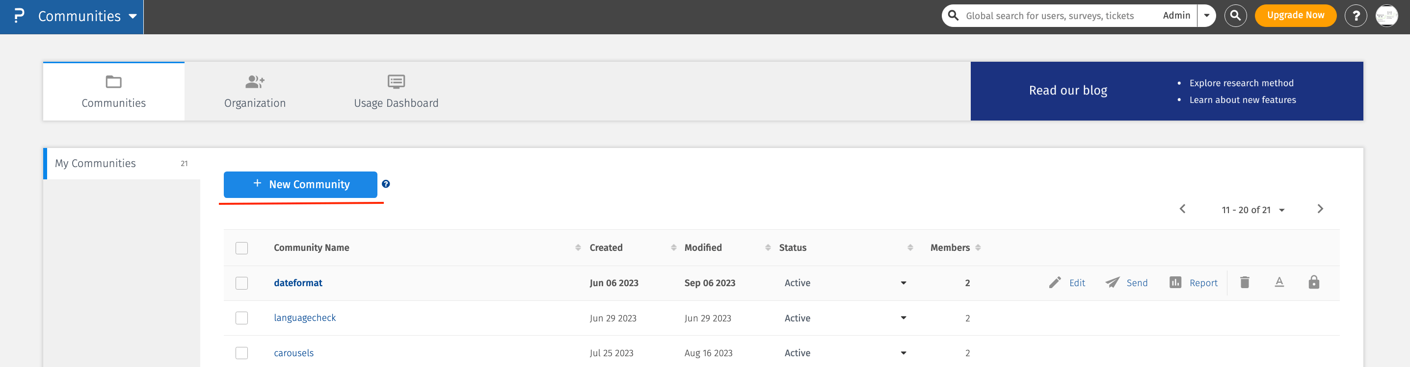1410x367 pixels.
Task: Click the lock icon in dateformat row
Action: pyautogui.click(x=1314, y=282)
